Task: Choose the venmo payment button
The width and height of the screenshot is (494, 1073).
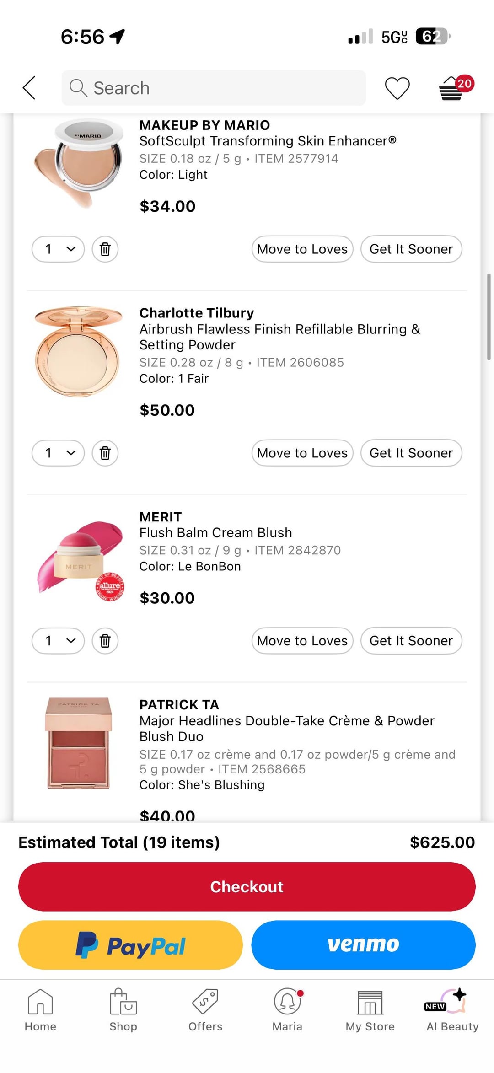Action: pos(364,945)
